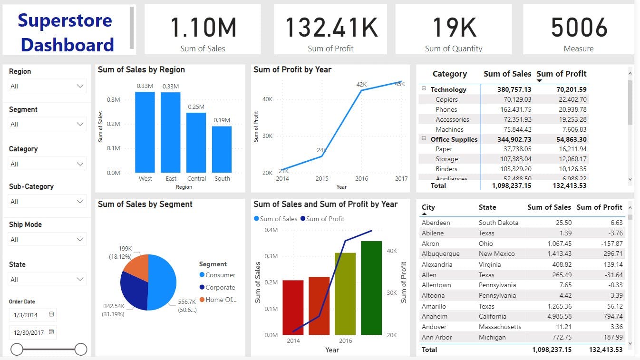This screenshot has width=640, height=360.
Task: Click the Corporate slice of the pie chart
Action: click(133, 291)
